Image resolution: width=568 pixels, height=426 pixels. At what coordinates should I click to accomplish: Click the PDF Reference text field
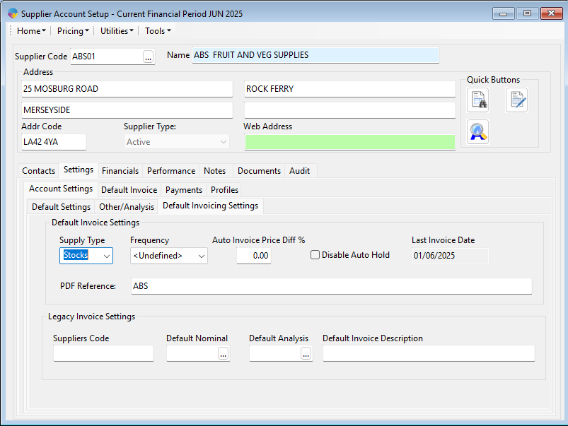point(331,286)
